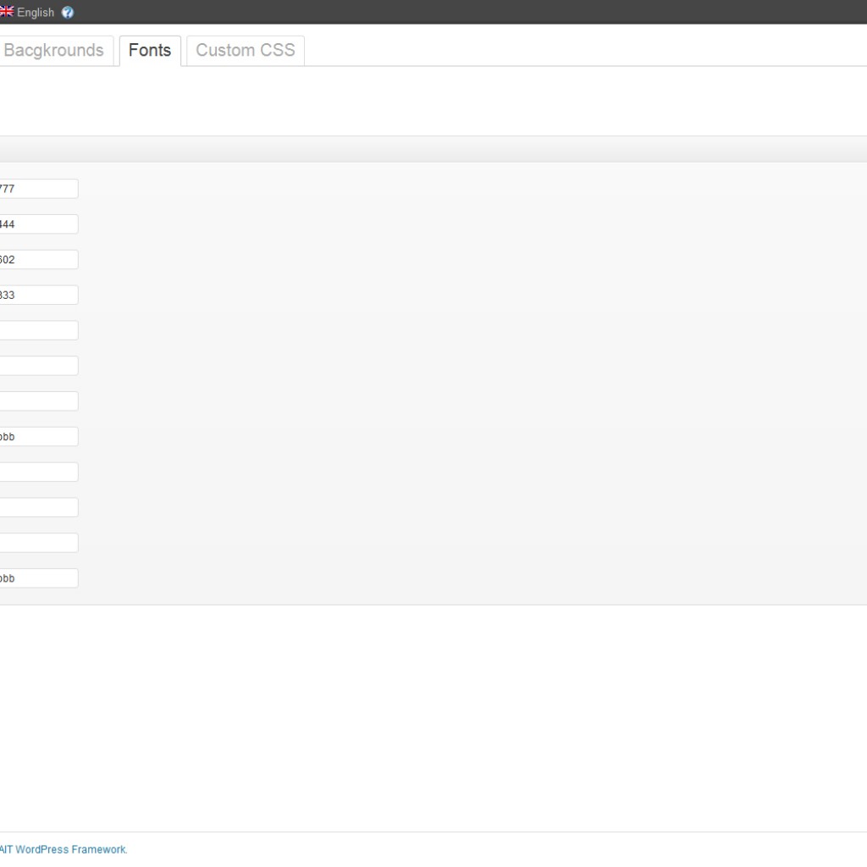
Task: Click the gray section header bar above fields
Action: click(433, 149)
